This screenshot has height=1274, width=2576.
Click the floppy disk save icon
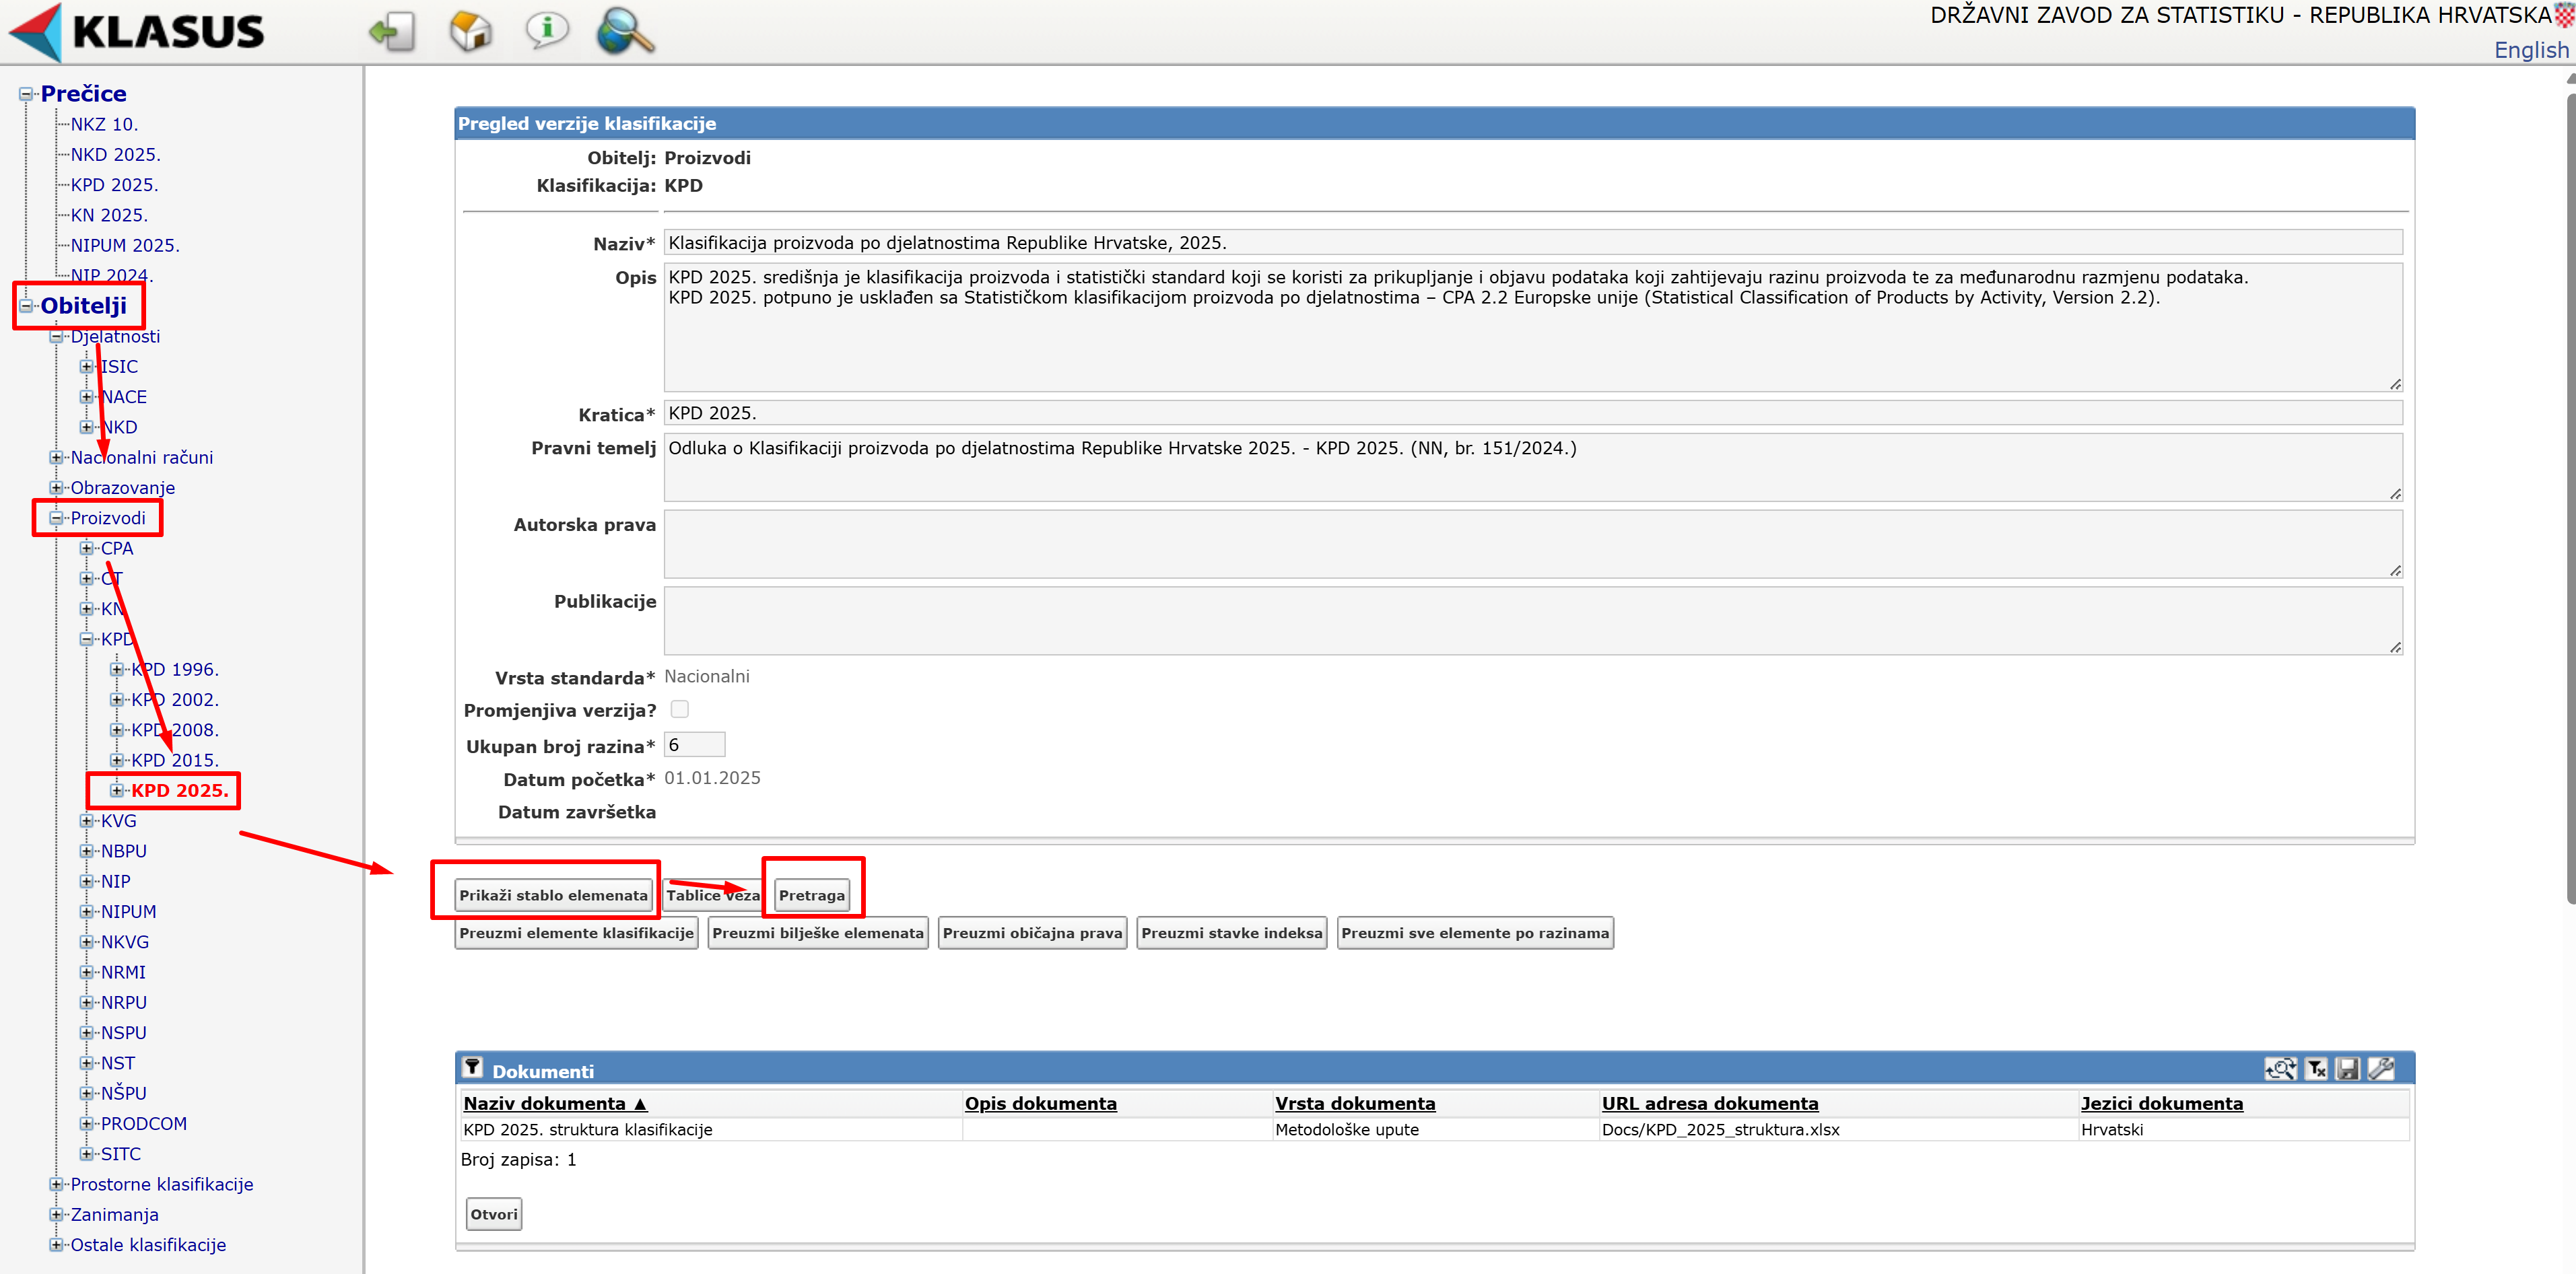2347,1069
